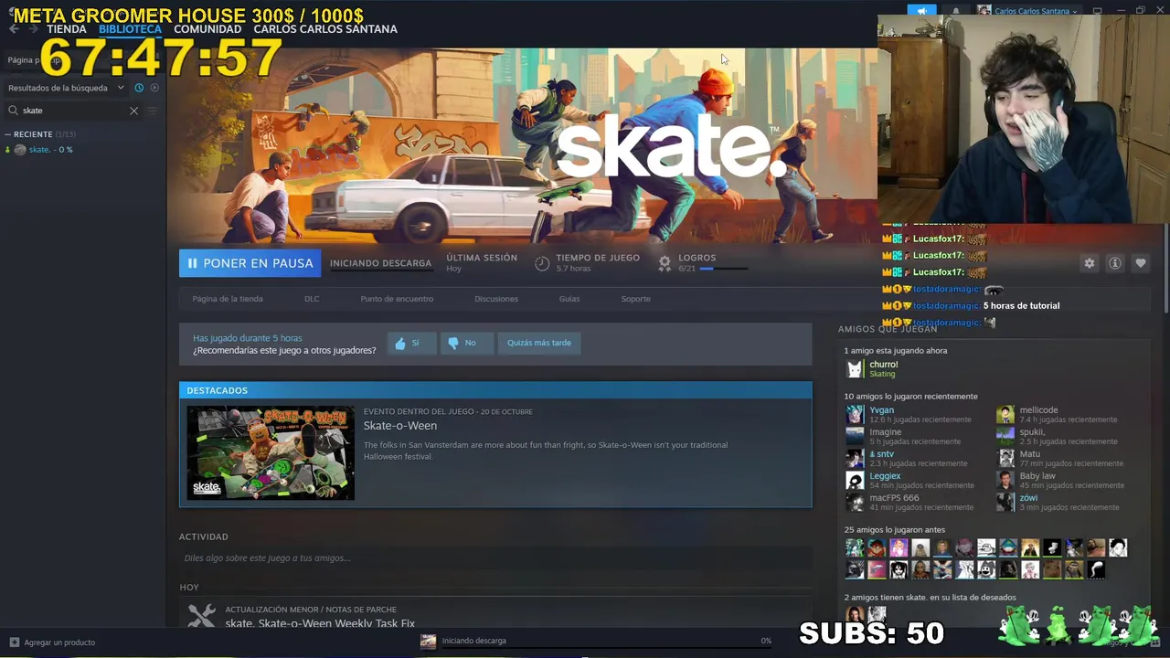Open skate. Skate-o-Ween Weekly Task Fix note
Viewport: 1170px width, 658px height.
pyautogui.click(x=320, y=623)
